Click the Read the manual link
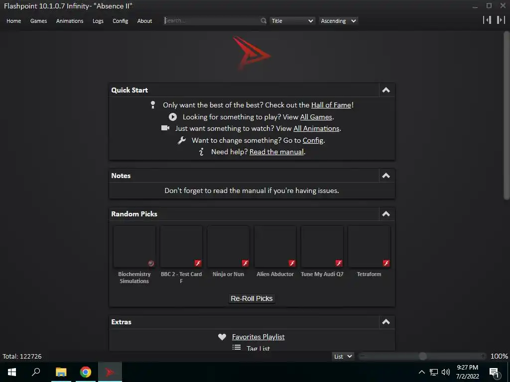Viewport: 510px width, 382px height. pyautogui.click(x=276, y=152)
